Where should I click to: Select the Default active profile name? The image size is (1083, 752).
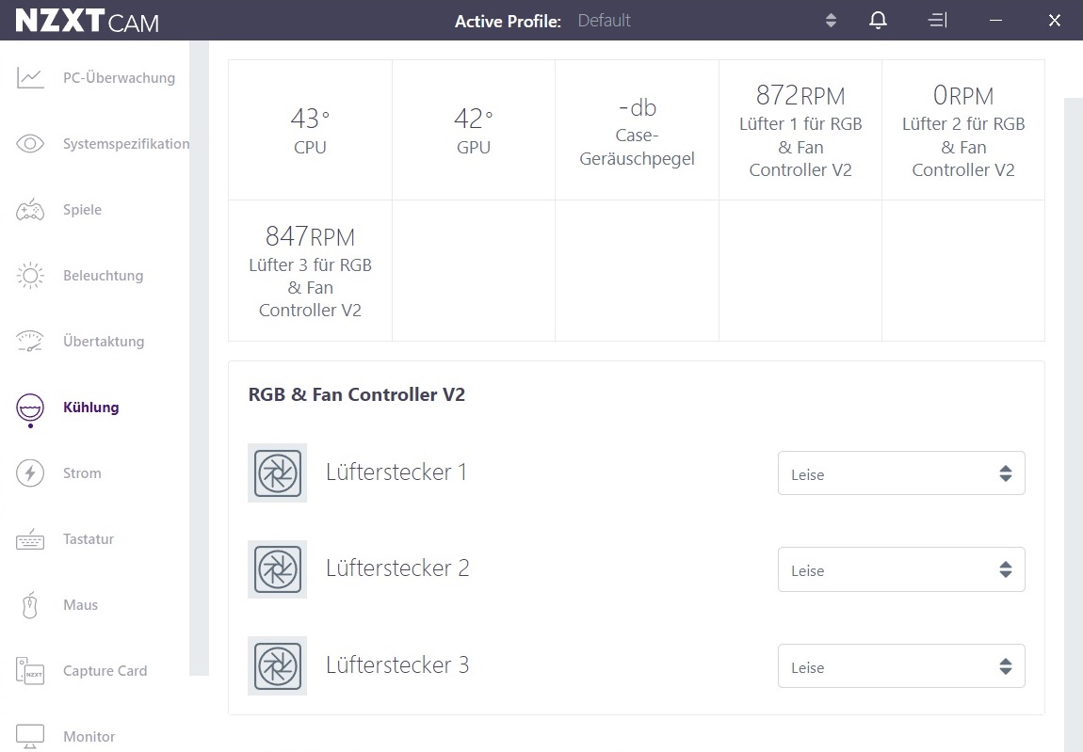pyautogui.click(x=604, y=21)
